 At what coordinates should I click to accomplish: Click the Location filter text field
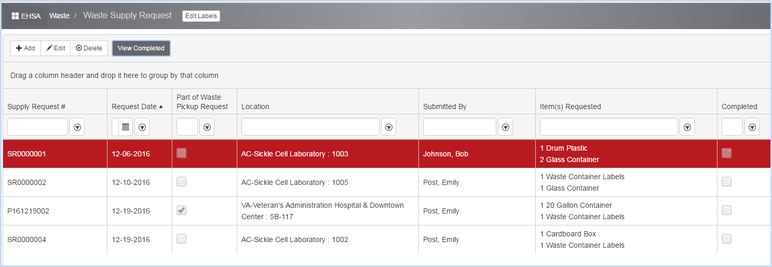point(310,127)
